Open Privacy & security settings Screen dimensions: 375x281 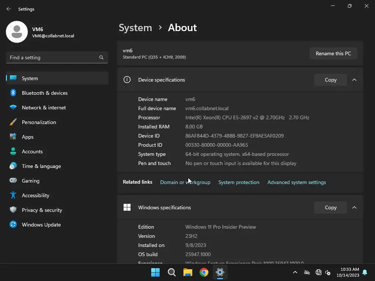[57, 210]
